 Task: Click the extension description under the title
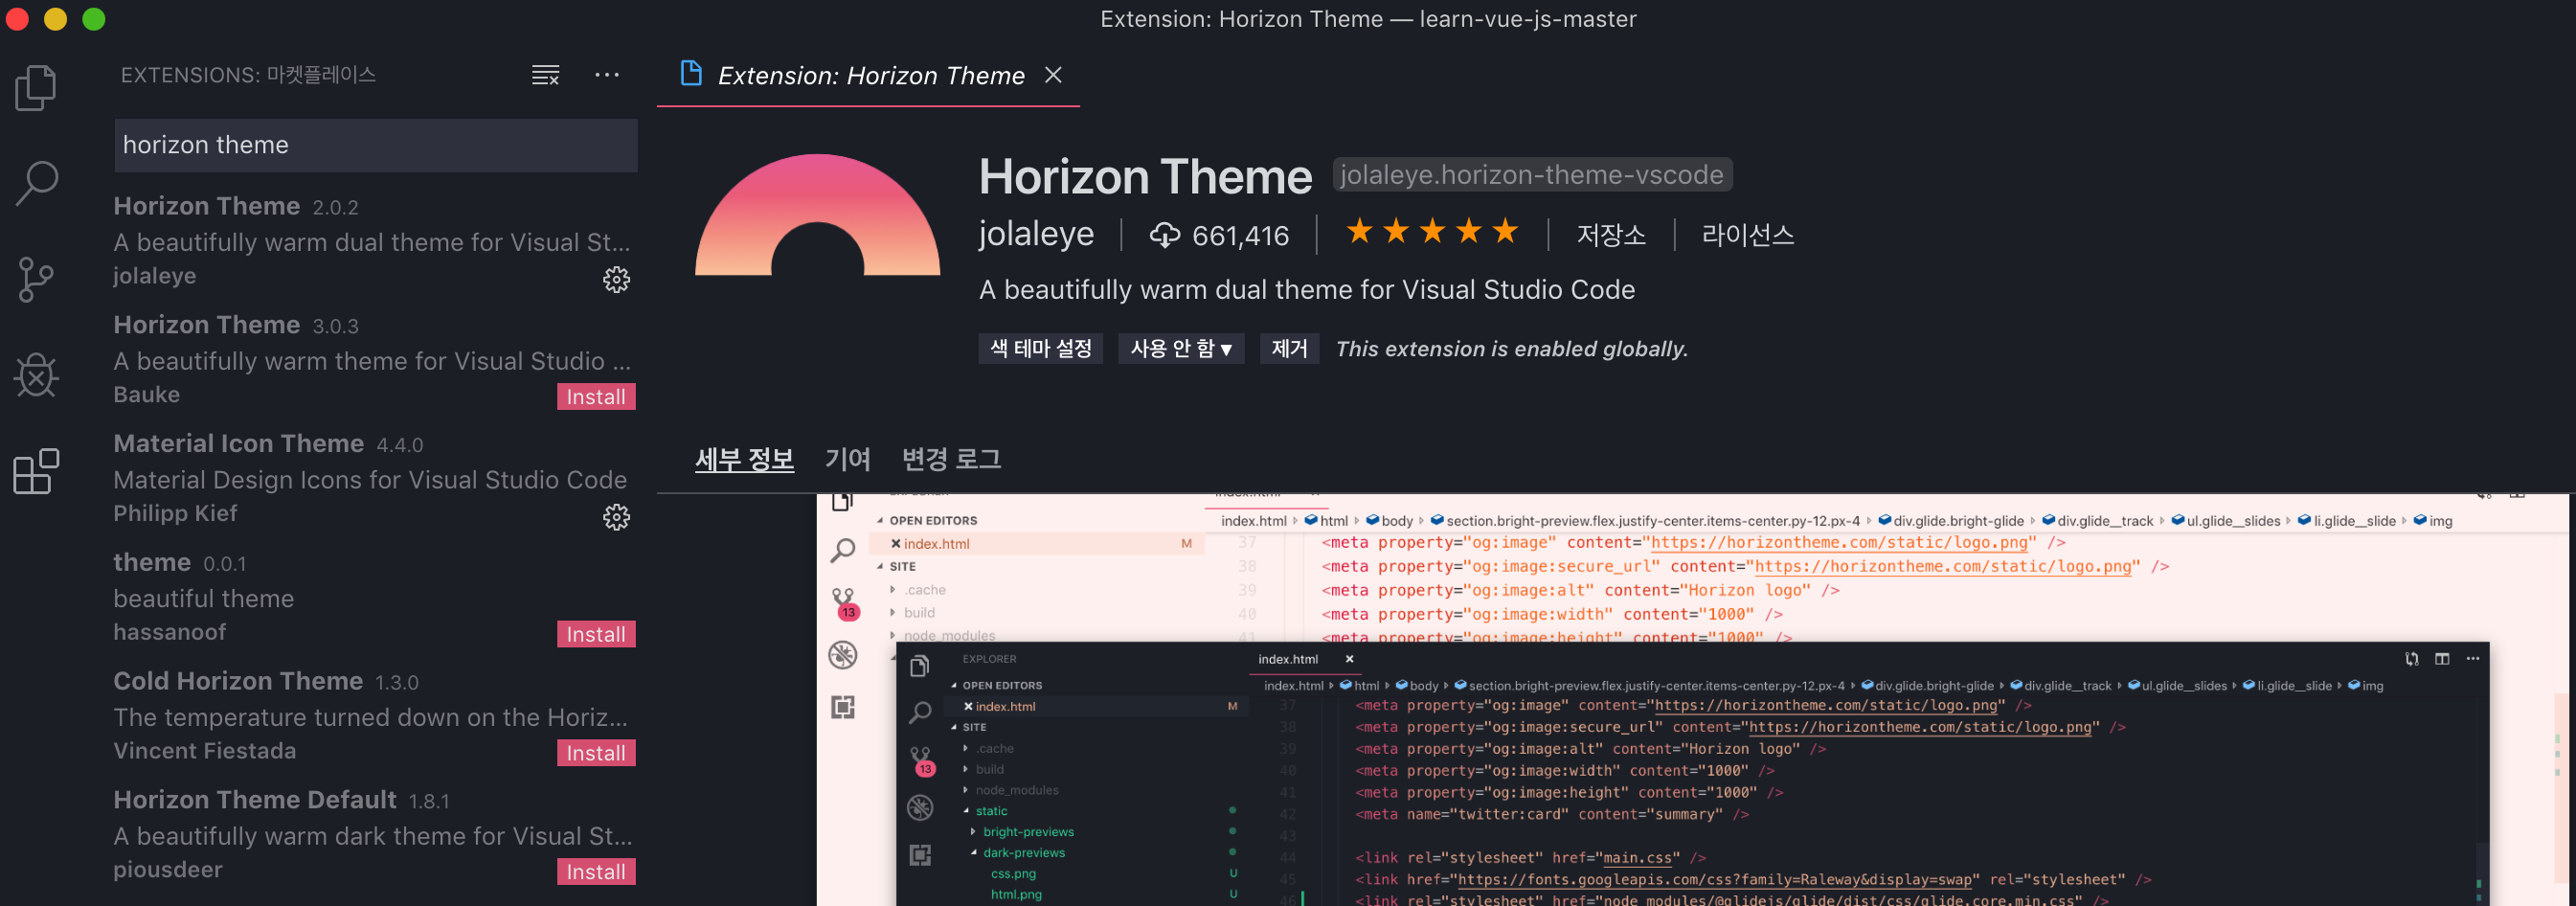pyautogui.click(x=1306, y=290)
